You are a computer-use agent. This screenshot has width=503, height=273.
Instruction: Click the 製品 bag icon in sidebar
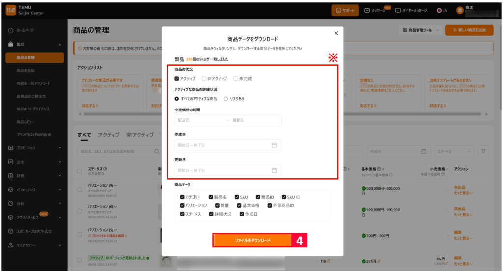(11, 44)
